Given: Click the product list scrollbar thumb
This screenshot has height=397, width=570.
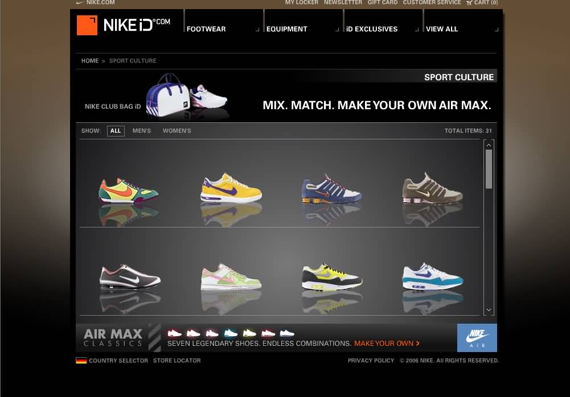Looking at the screenshot, I should pos(489,168).
